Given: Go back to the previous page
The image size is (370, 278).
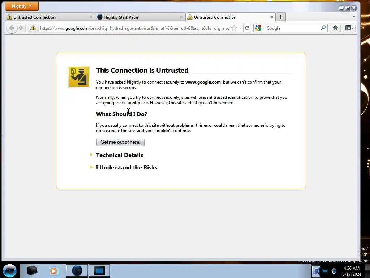Looking at the screenshot, I should coord(12,28).
